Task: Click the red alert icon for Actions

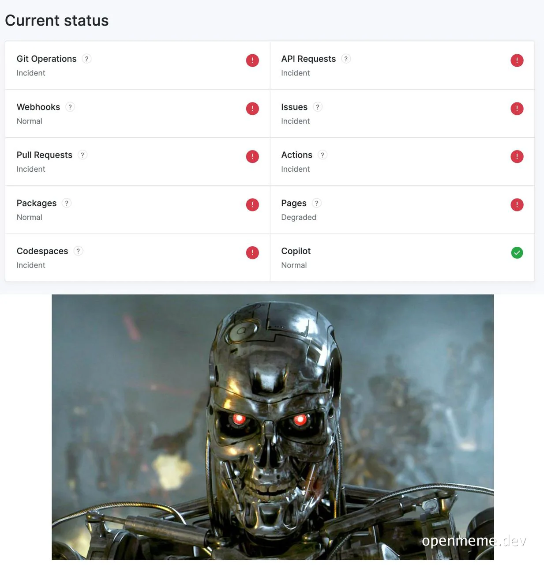Action: pos(517,157)
